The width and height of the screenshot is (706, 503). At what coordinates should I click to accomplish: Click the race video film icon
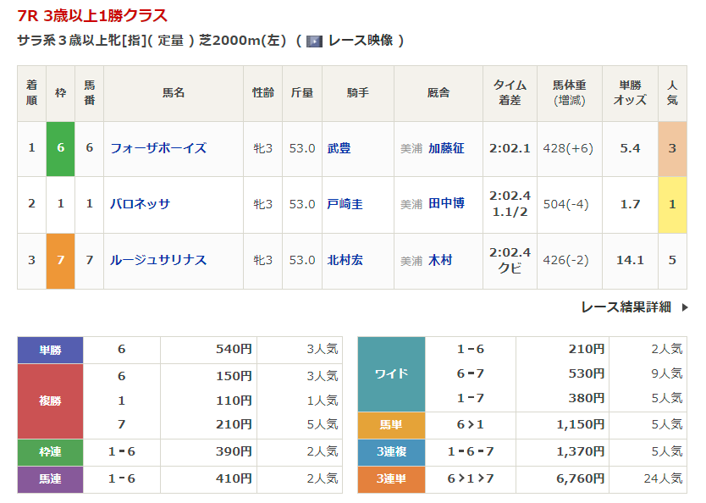pyautogui.click(x=314, y=41)
